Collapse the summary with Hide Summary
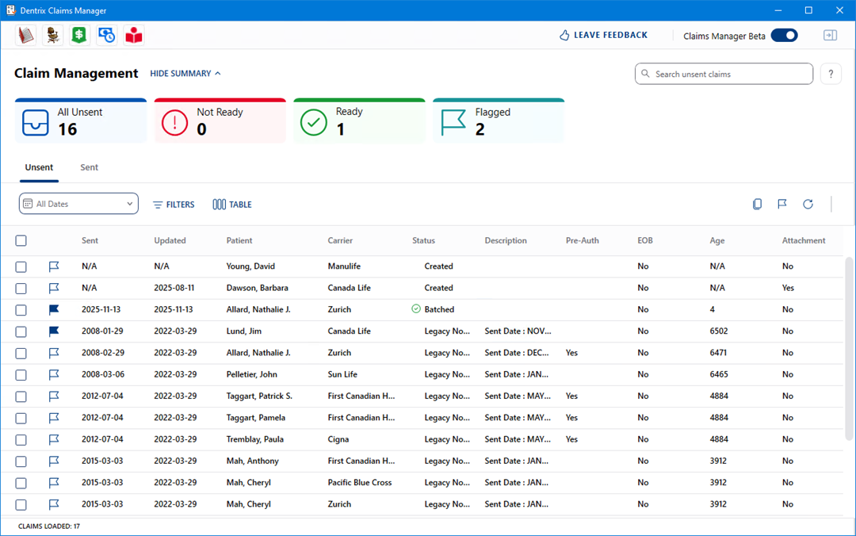Viewport: 856px width, 536px height. point(185,74)
